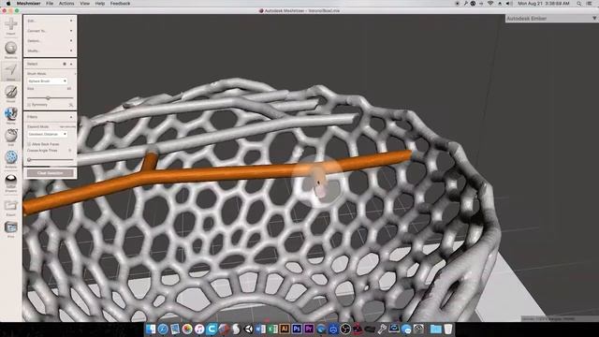This screenshot has width=599, height=337.
Task: Launch Adobe Illustrator from the dock
Action: (x=285, y=329)
